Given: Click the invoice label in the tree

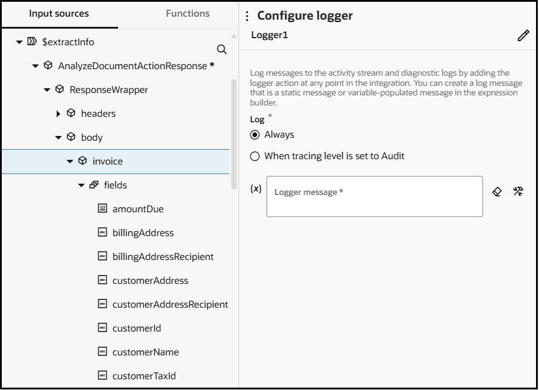Looking at the screenshot, I should click(x=107, y=161).
